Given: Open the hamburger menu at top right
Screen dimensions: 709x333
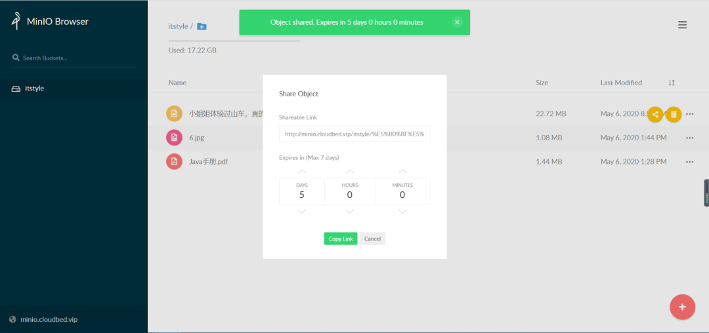Looking at the screenshot, I should [x=682, y=25].
